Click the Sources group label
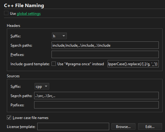Viewport: 165px width, 132px height. point(13,76)
